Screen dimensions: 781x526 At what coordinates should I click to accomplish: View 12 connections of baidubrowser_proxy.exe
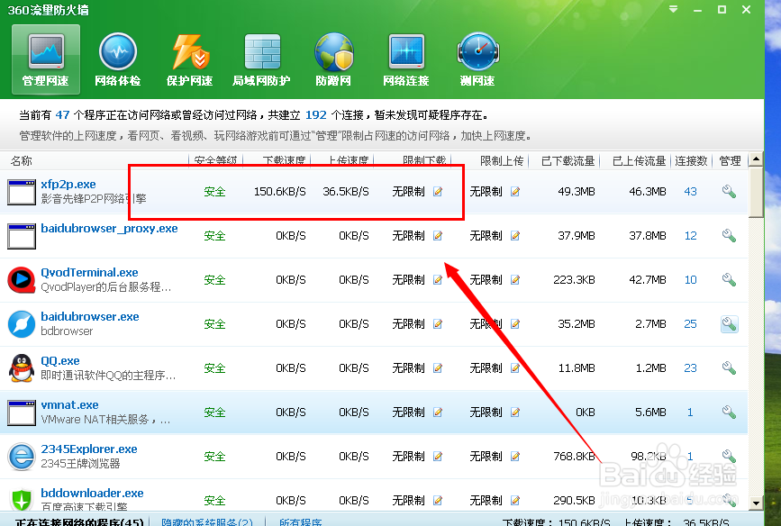[x=690, y=236]
